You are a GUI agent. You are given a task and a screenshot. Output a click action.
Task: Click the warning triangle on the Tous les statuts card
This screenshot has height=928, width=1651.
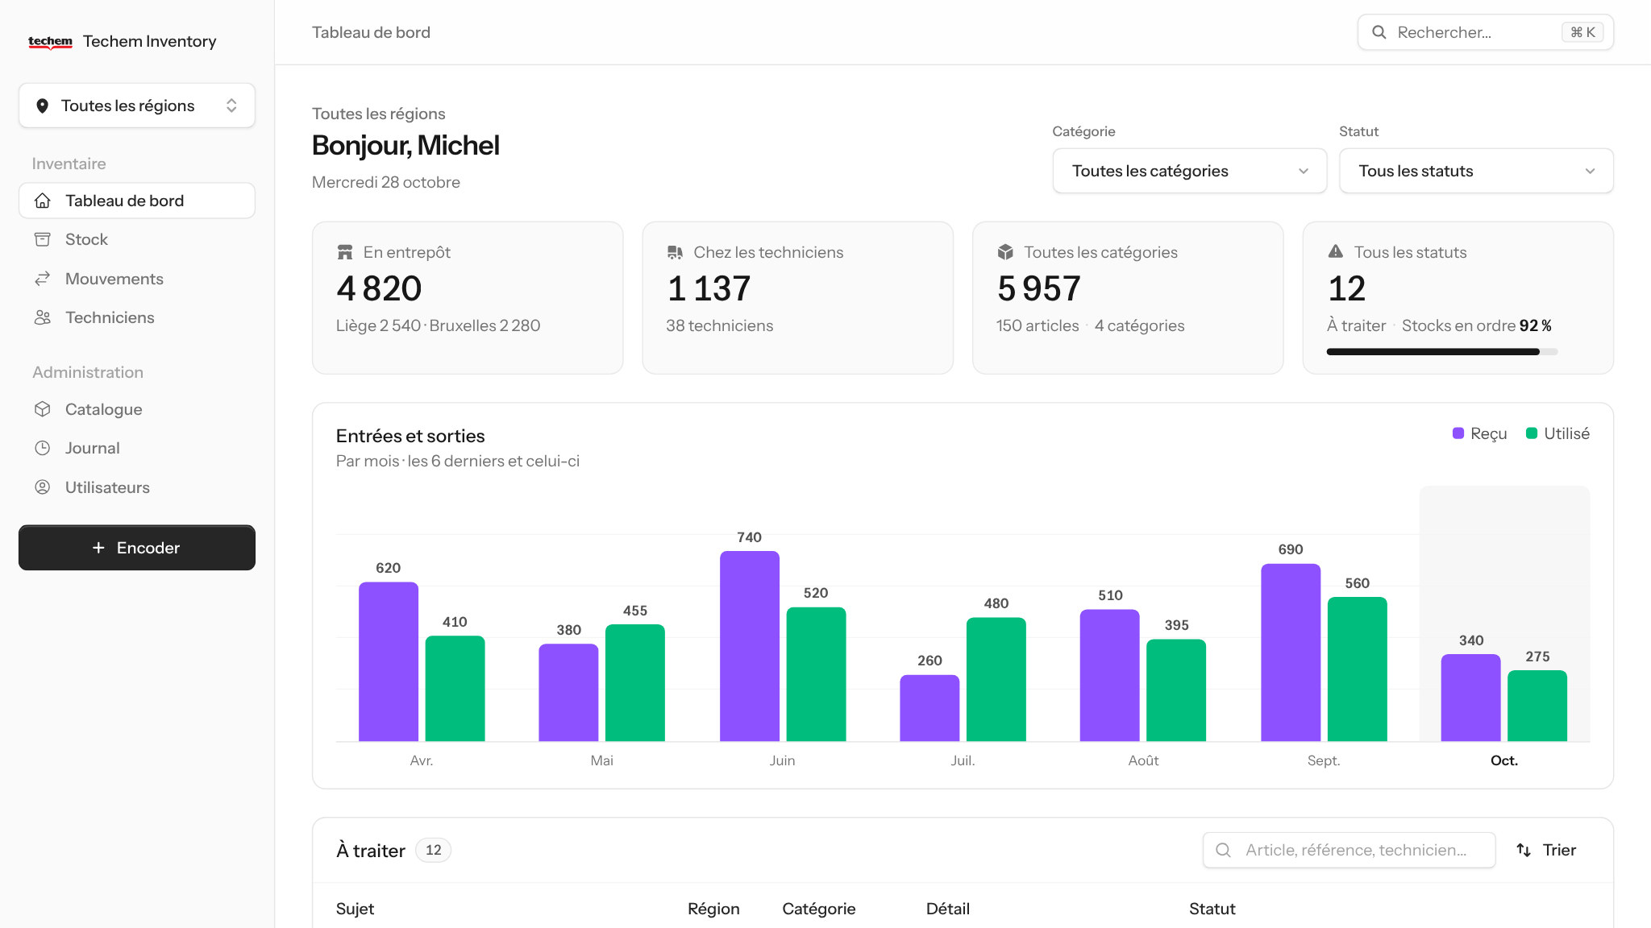(1336, 251)
